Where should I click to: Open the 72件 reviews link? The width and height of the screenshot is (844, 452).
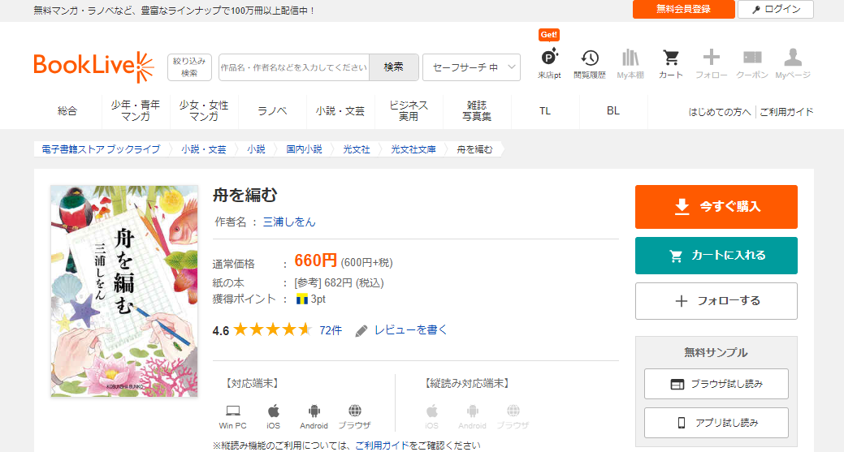tap(331, 330)
